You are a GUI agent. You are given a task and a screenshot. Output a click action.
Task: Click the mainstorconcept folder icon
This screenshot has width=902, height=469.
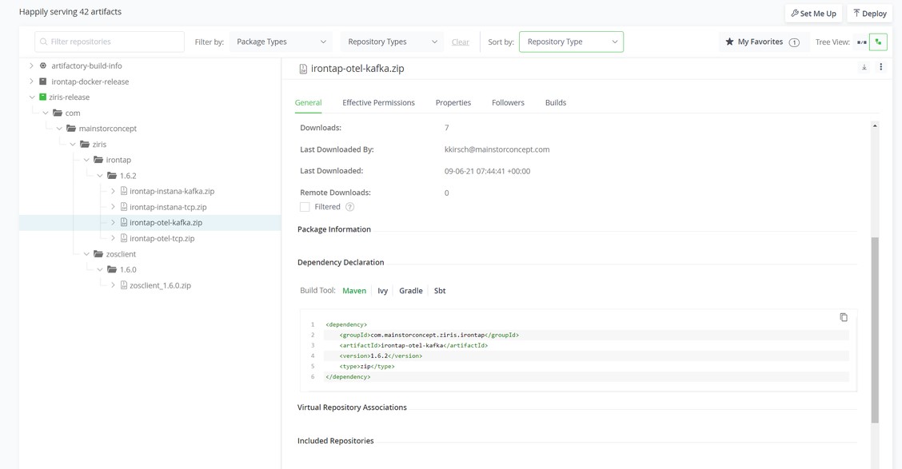pyautogui.click(x=70, y=128)
